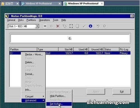Choose Format... from context menu
Viewport: 140px width, 108px height.
click(33, 74)
